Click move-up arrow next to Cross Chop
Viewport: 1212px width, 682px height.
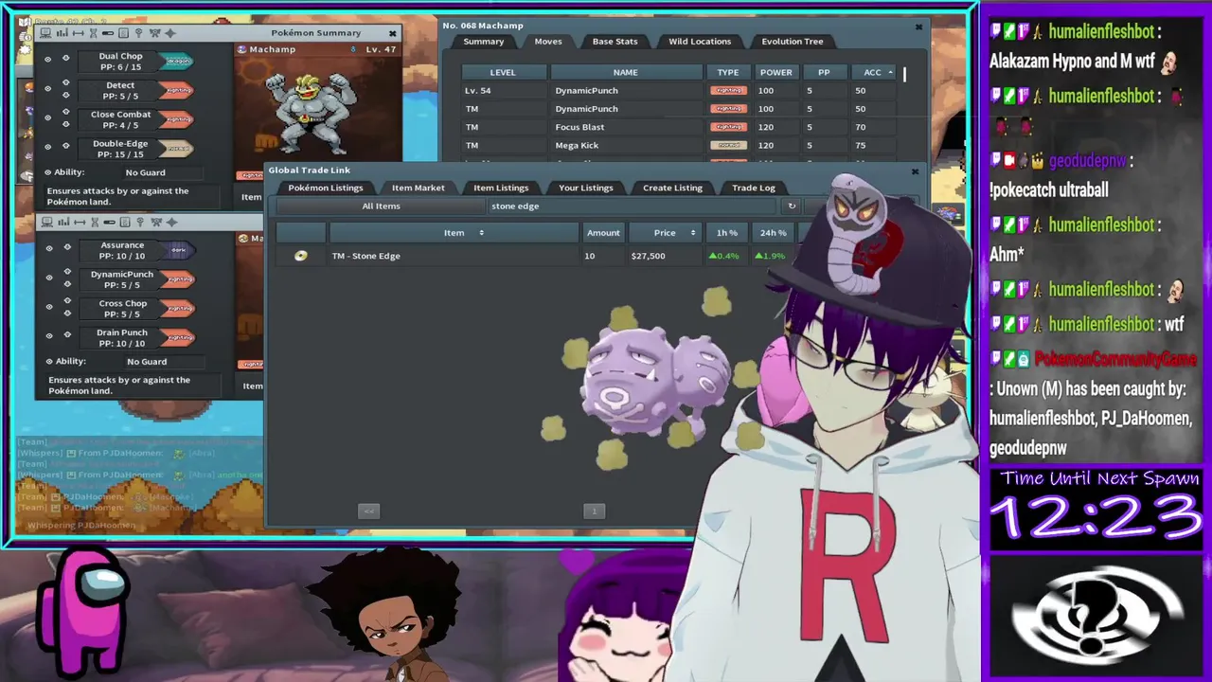67,300
